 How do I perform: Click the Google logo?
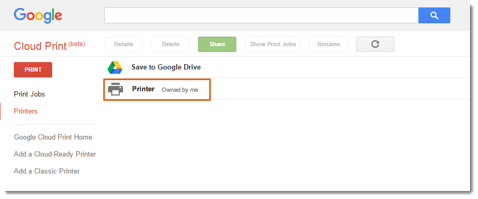coord(38,16)
